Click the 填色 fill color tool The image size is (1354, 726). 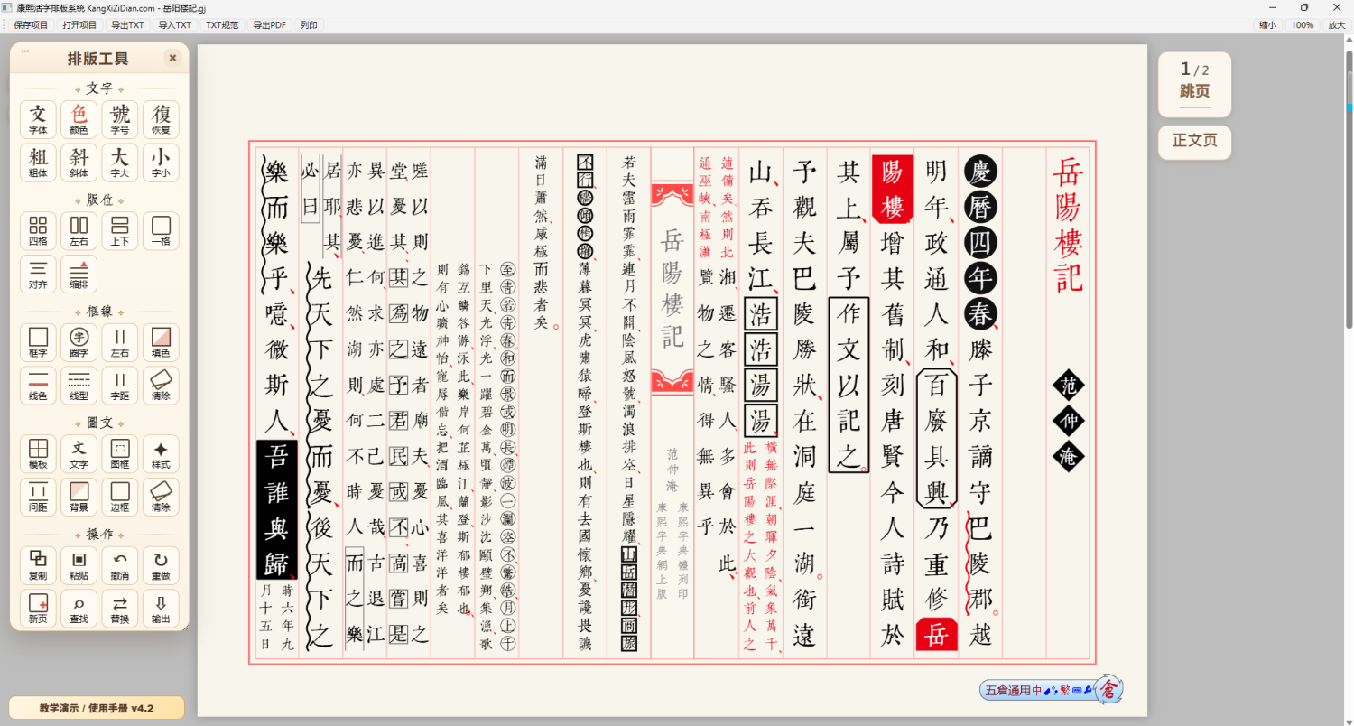point(161,342)
